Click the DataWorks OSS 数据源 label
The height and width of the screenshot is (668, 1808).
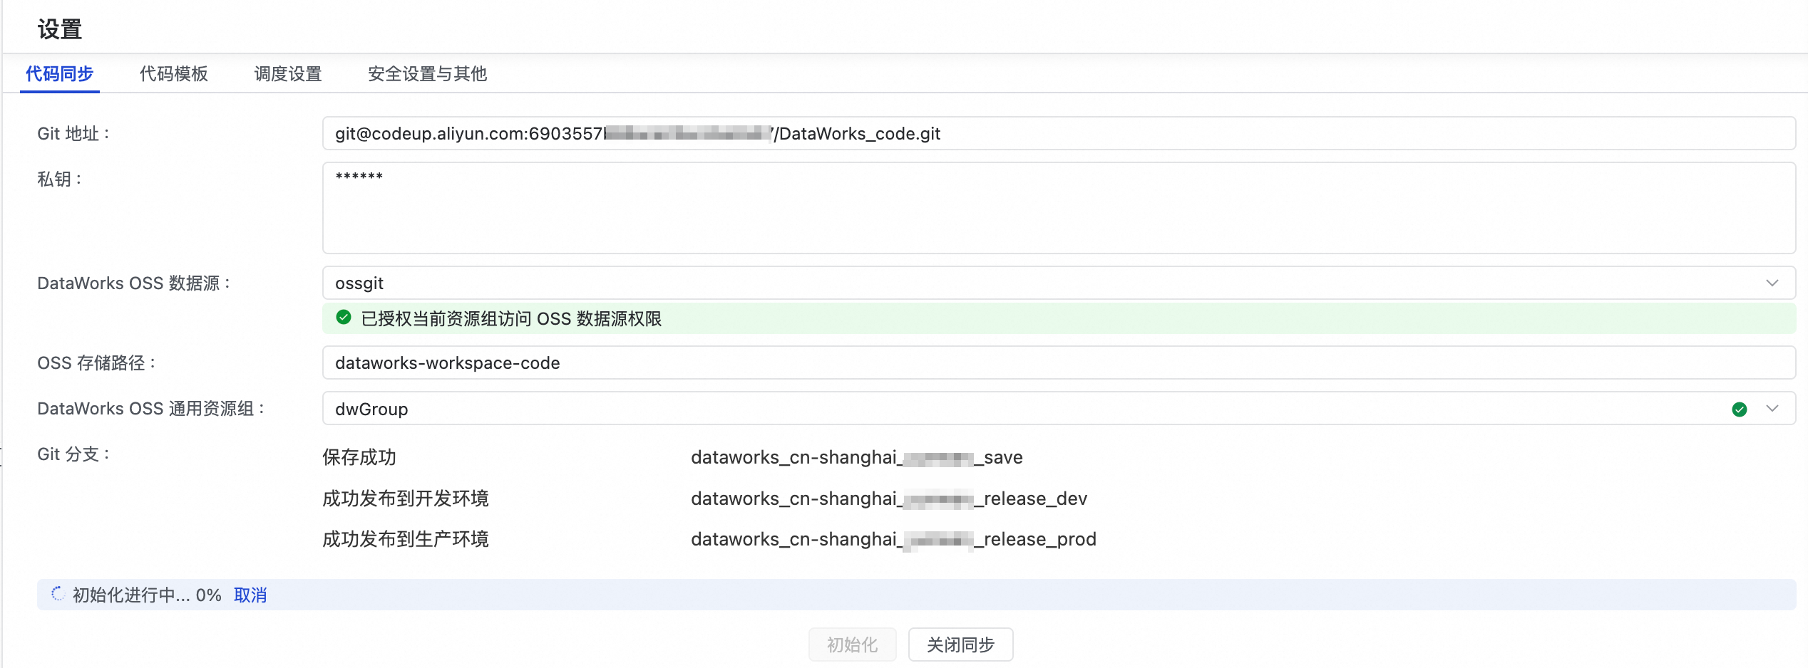[134, 283]
